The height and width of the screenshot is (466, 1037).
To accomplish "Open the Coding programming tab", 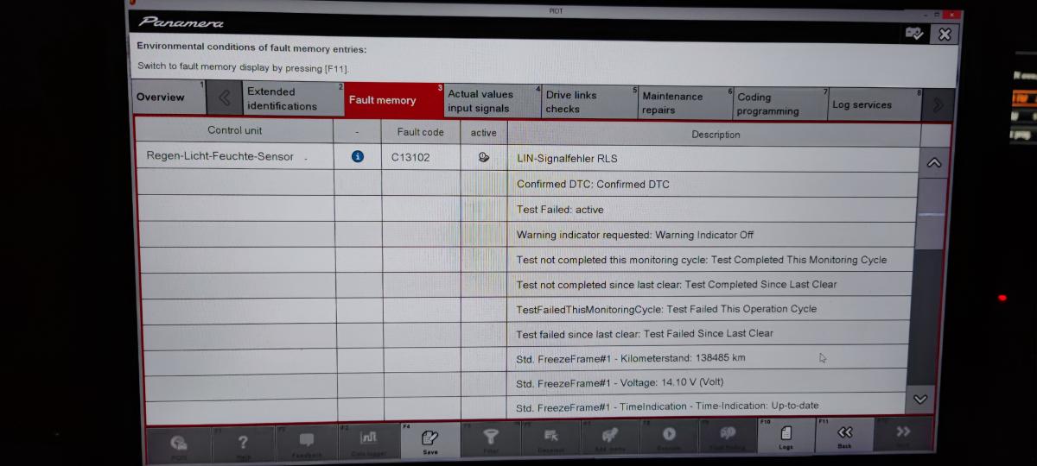I will tap(767, 104).
